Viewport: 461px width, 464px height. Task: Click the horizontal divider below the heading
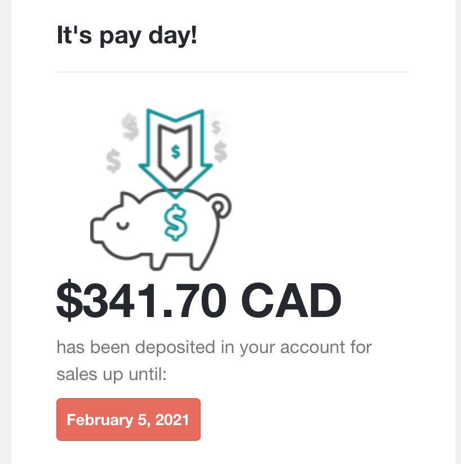pos(233,72)
